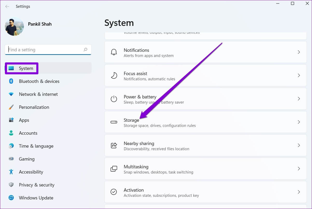Click the Apps grid icon
Screen dimensions: 312x209
click(x=11, y=120)
